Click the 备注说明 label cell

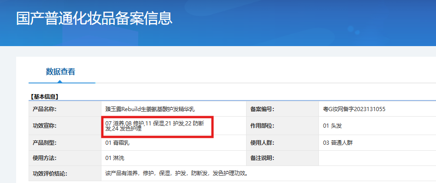coord(282,158)
